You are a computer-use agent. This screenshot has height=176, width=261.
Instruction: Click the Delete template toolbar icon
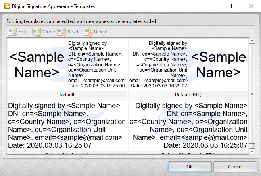pos(88,32)
